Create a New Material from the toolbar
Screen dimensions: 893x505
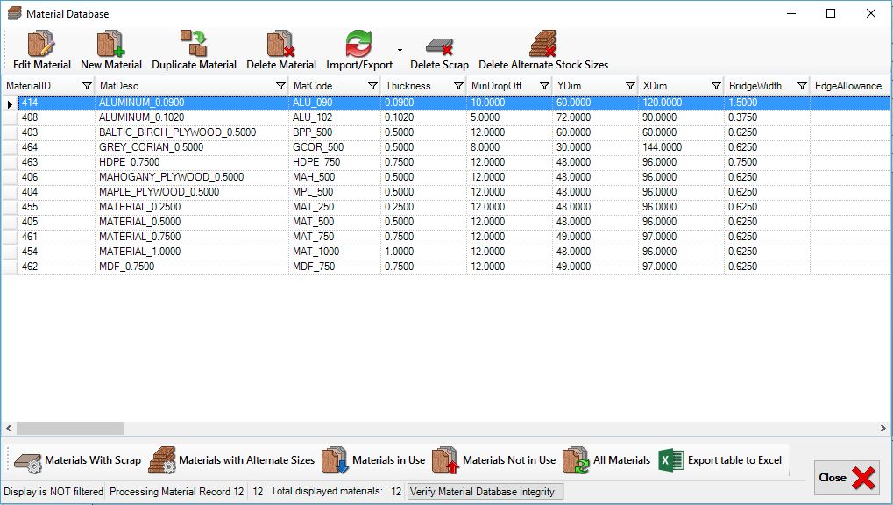coord(110,46)
